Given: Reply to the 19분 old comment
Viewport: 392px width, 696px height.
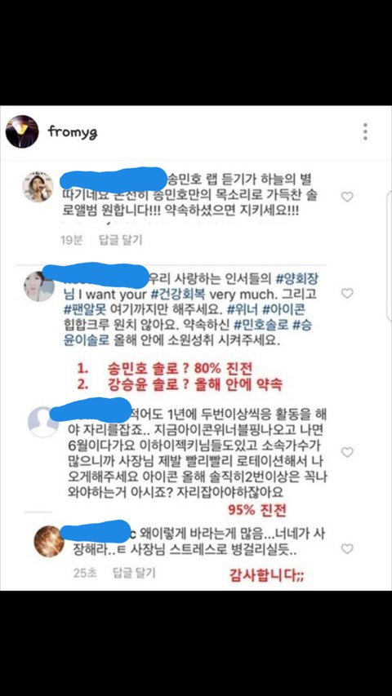Looking at the screenshot, I should [x=120, y=240].
